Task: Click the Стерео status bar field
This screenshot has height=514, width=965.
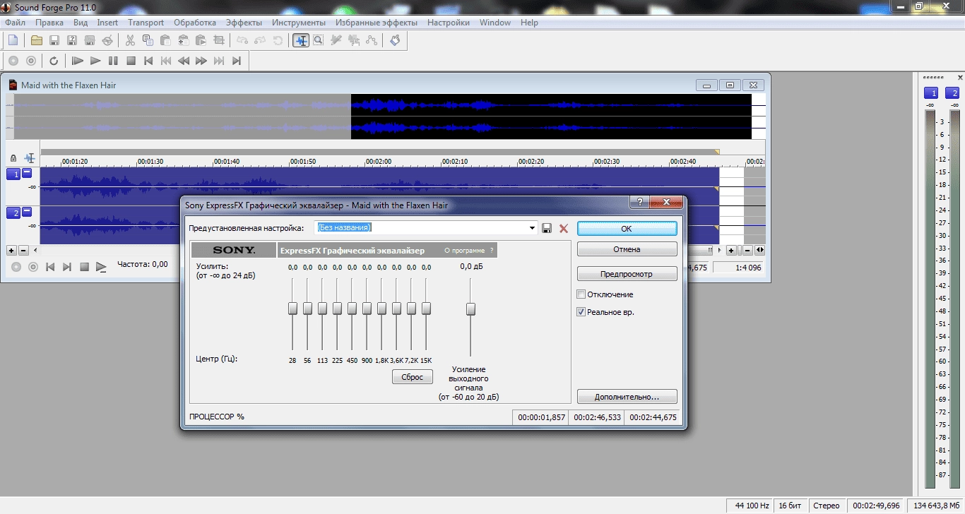Action: pos(827,506)
